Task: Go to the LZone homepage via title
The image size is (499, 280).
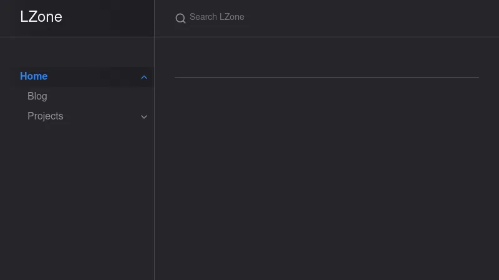Action: [41, 17]
